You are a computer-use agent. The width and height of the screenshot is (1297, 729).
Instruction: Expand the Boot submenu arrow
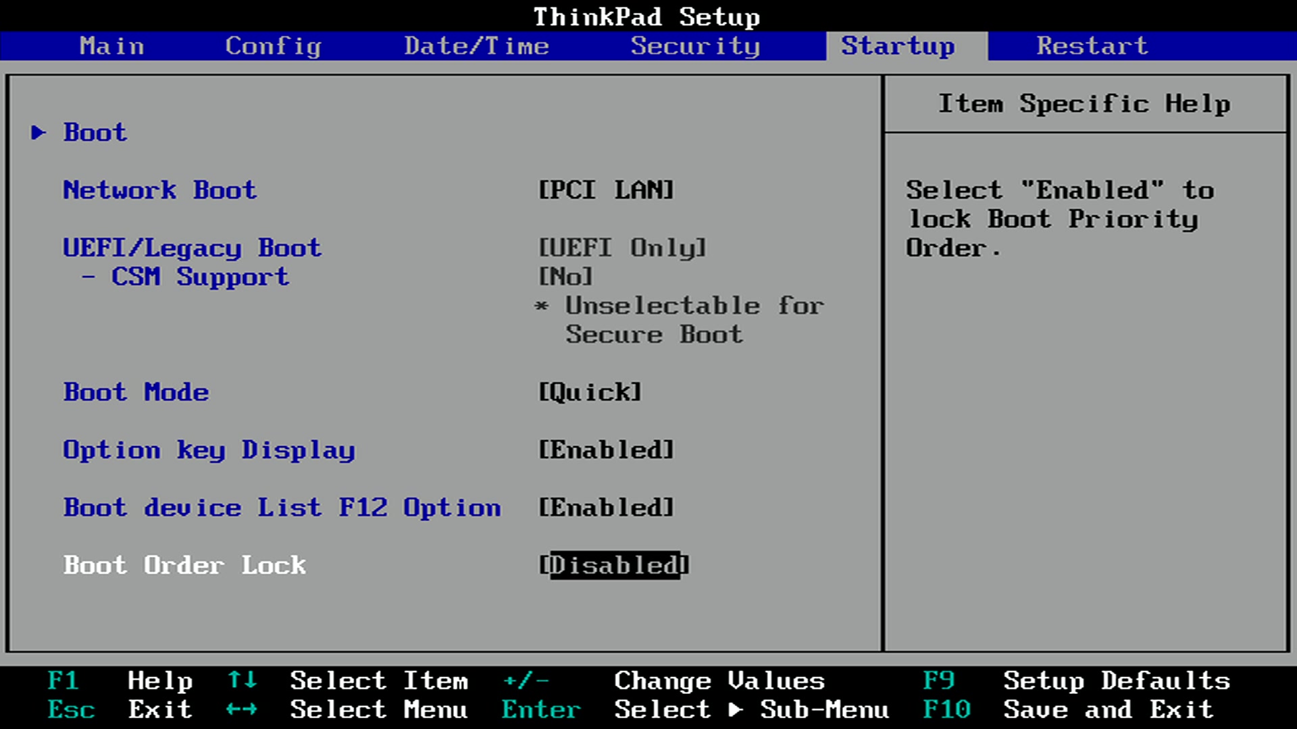coord(39,132)
